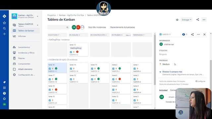Open your CR profile avatar at sidebar bottom
This screenshot has height=119, width=212.
pos(4,104)
